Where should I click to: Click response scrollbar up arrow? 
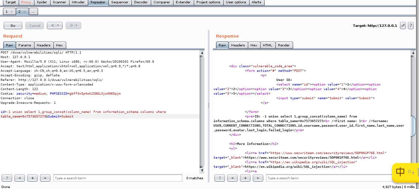point(413,52)
